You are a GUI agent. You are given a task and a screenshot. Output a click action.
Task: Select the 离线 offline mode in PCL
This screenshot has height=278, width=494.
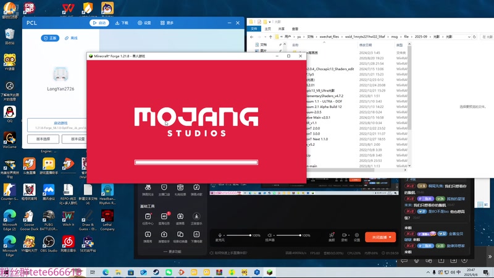coord(71,38)
